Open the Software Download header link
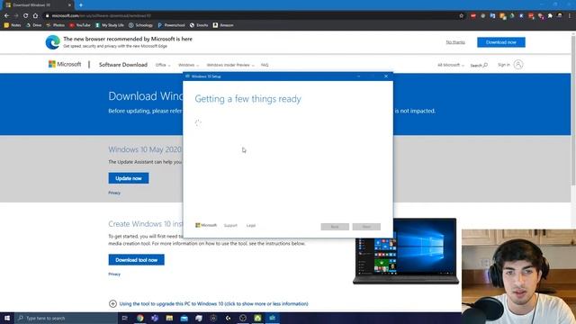 pyautogui.click(x=123, y=65)
